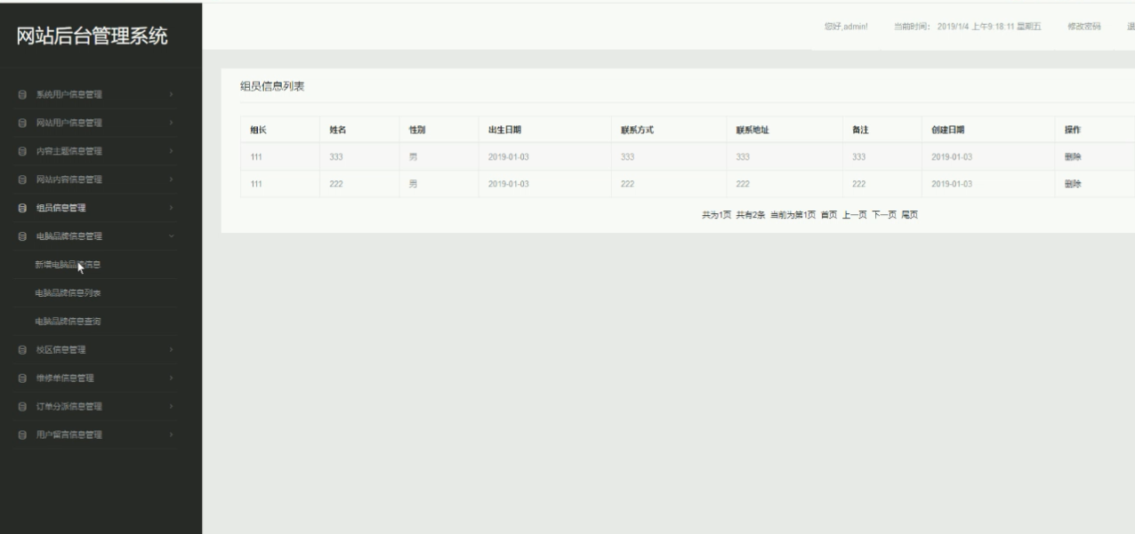Click the 共有2条 pagination summary text
1135x534 pixels.
pyautogui.click(x=751, y=215)
